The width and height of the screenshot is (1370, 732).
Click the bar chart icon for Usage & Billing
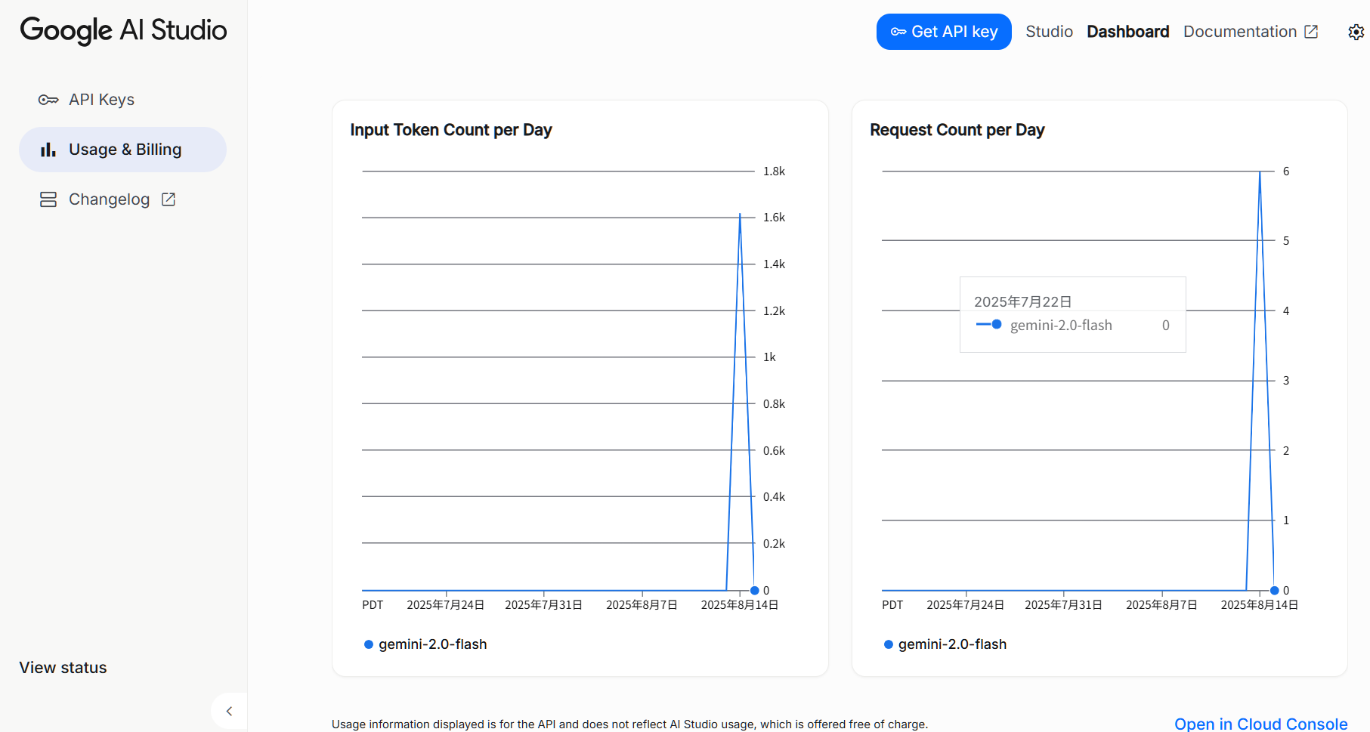pos(48,150)
